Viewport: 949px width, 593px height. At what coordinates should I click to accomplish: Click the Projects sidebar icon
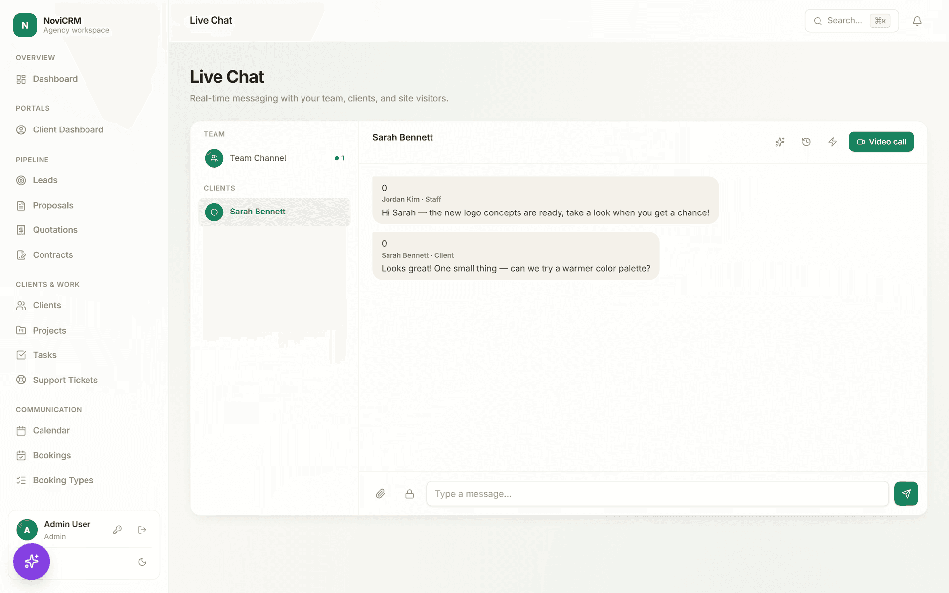coord(21,330)
